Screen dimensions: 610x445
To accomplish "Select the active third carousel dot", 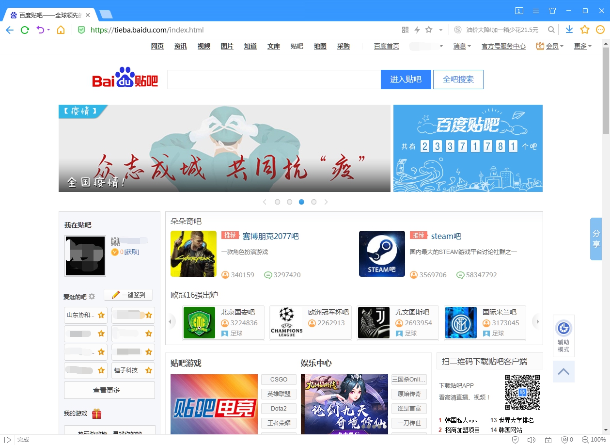I will pyautogui.click(x=302, y=202).
